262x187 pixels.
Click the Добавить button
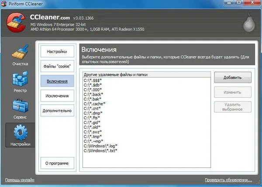[x=233, y=77]
